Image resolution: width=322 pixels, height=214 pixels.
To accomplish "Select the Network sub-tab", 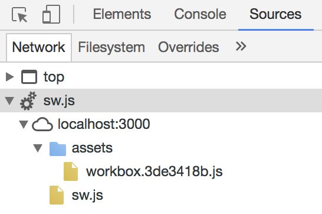I will pyautogui.click(x=38, y=47).
